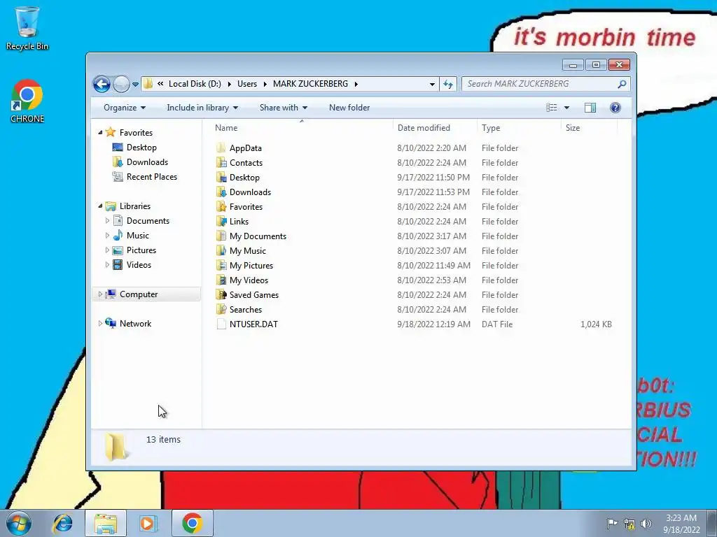Select the My Music folder icon
Viewport: 717px width, 537px height.
(x=221, y=251)
